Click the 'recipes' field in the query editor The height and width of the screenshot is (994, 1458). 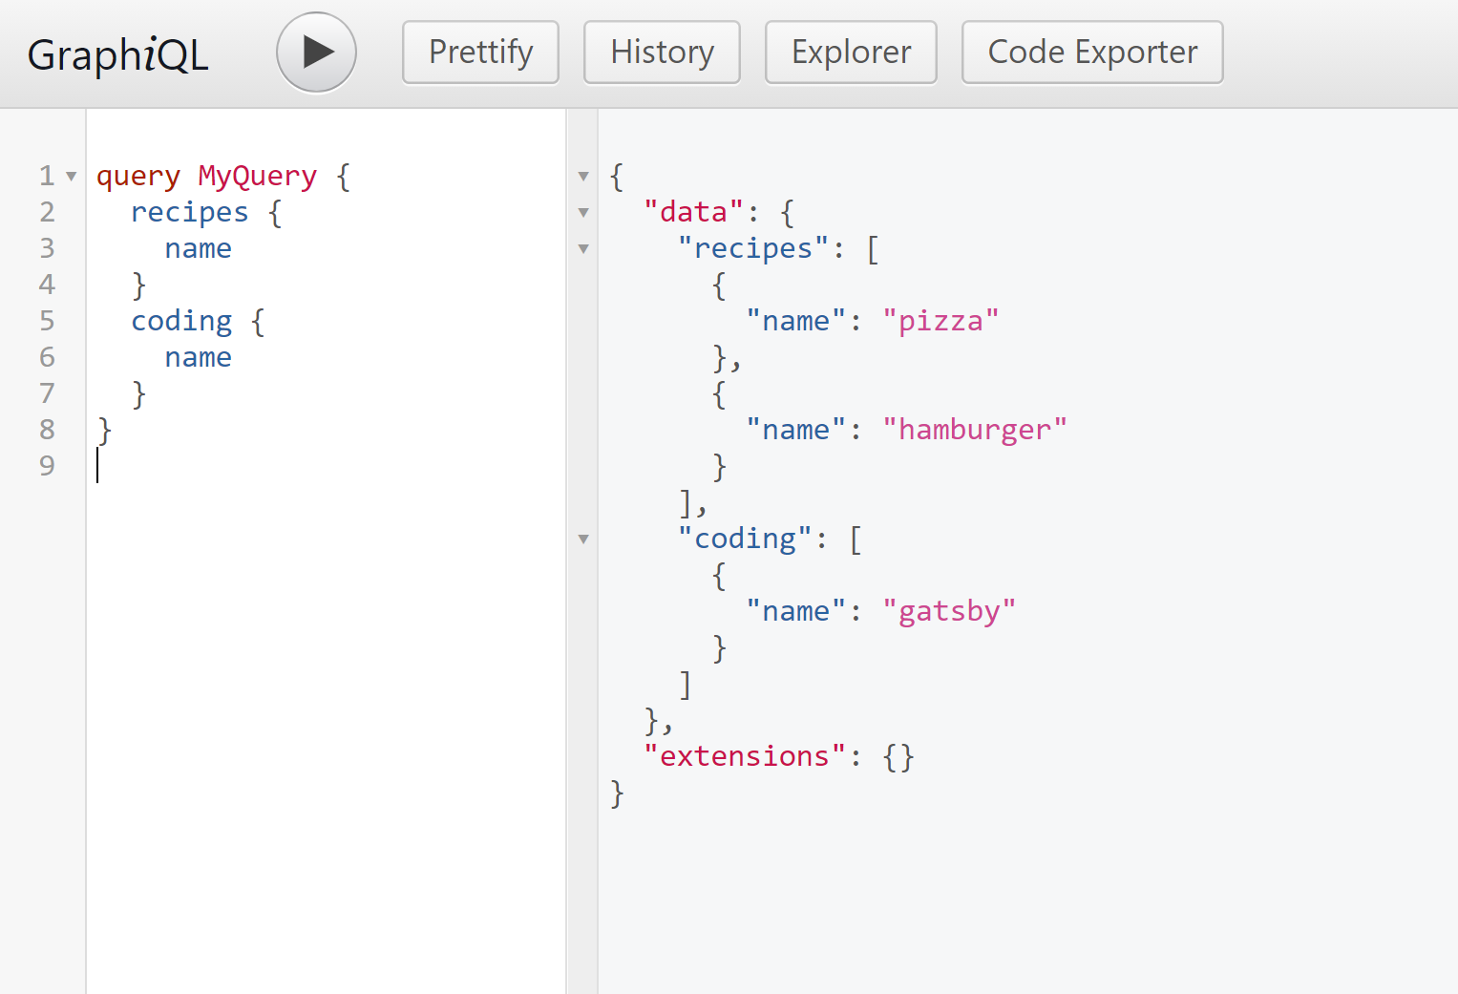[x=189, y=213]
